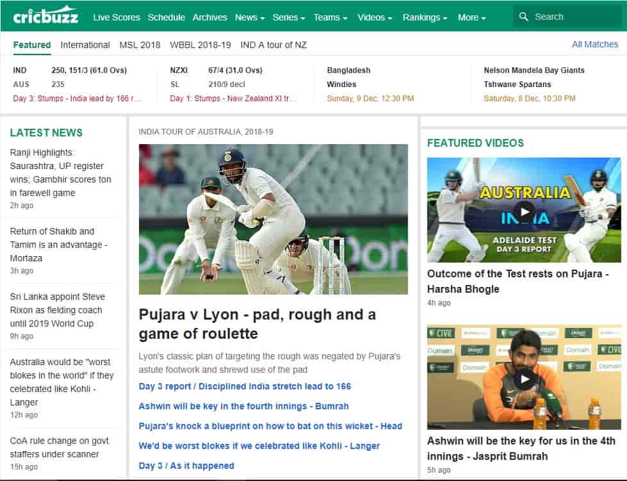This screenshot has width=627, height=481.
Task: Open the Teams dropdown menu
Action: (x=330, y=17)
